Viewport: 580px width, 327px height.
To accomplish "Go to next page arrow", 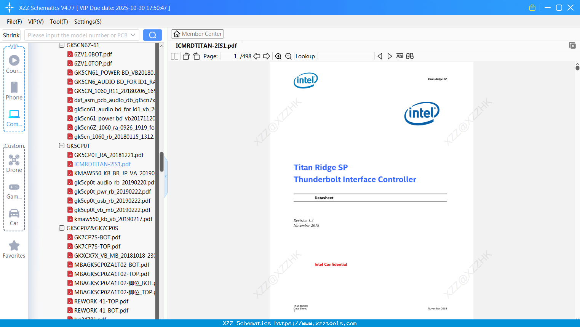I will coord(267,56).
